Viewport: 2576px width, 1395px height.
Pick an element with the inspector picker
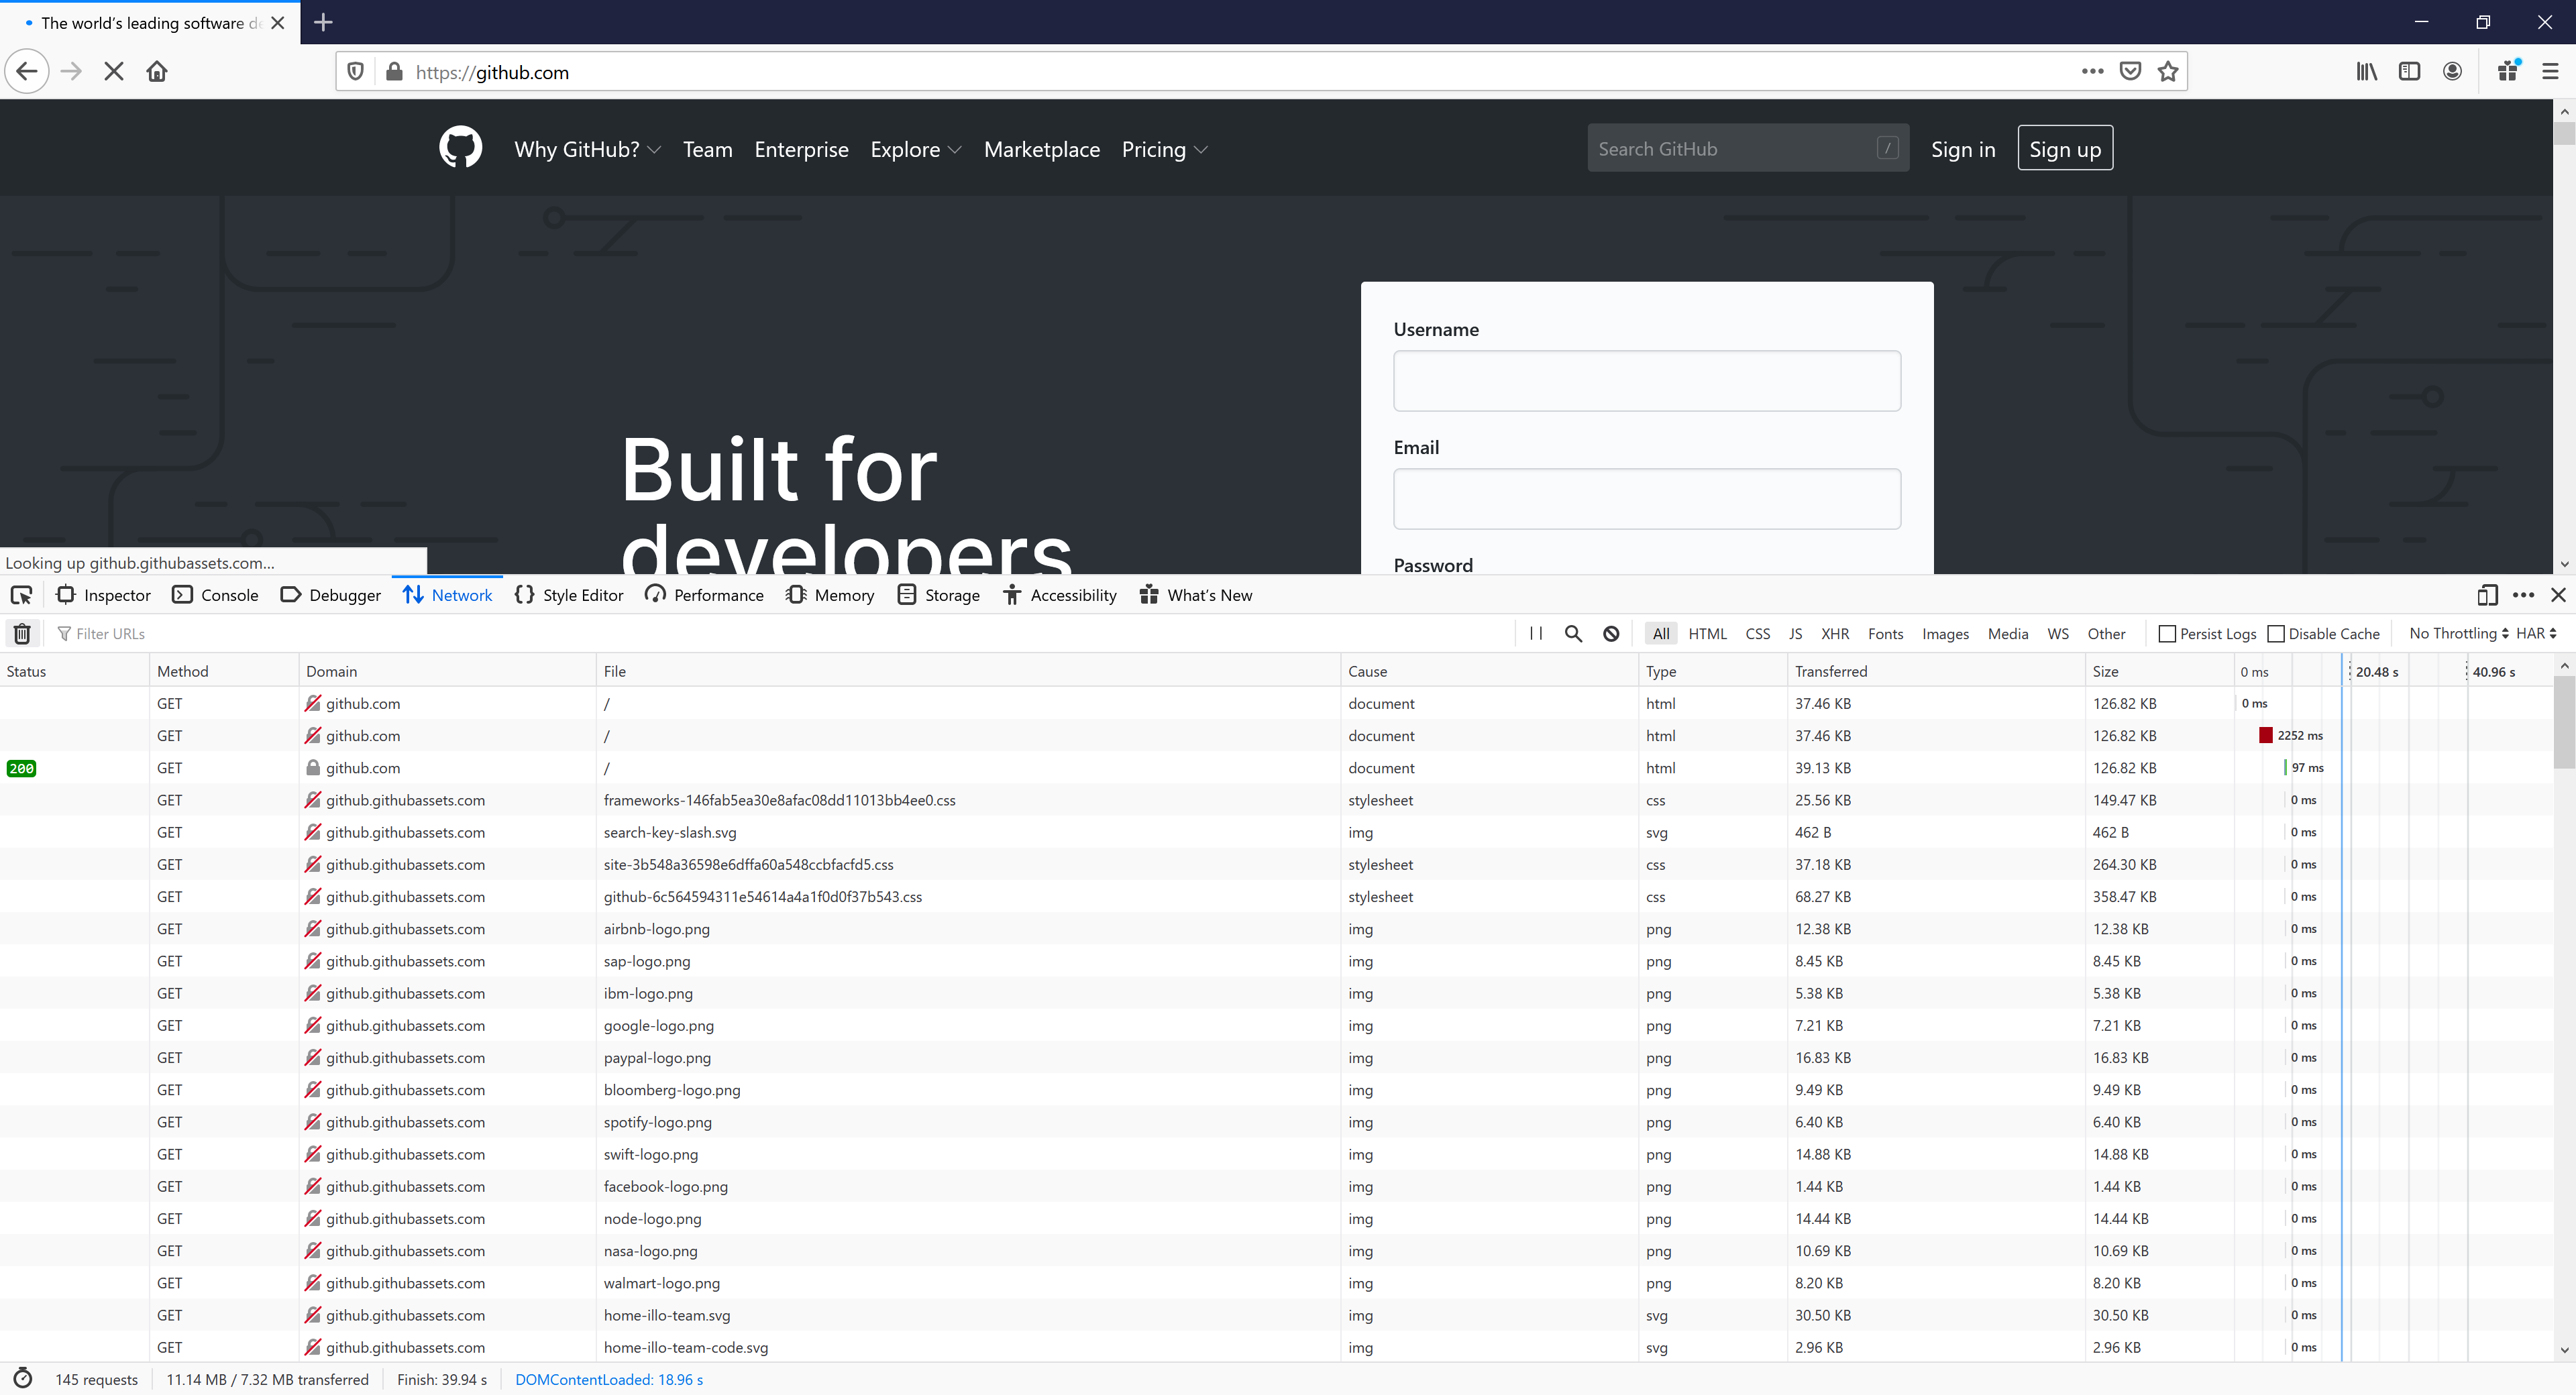21,596
